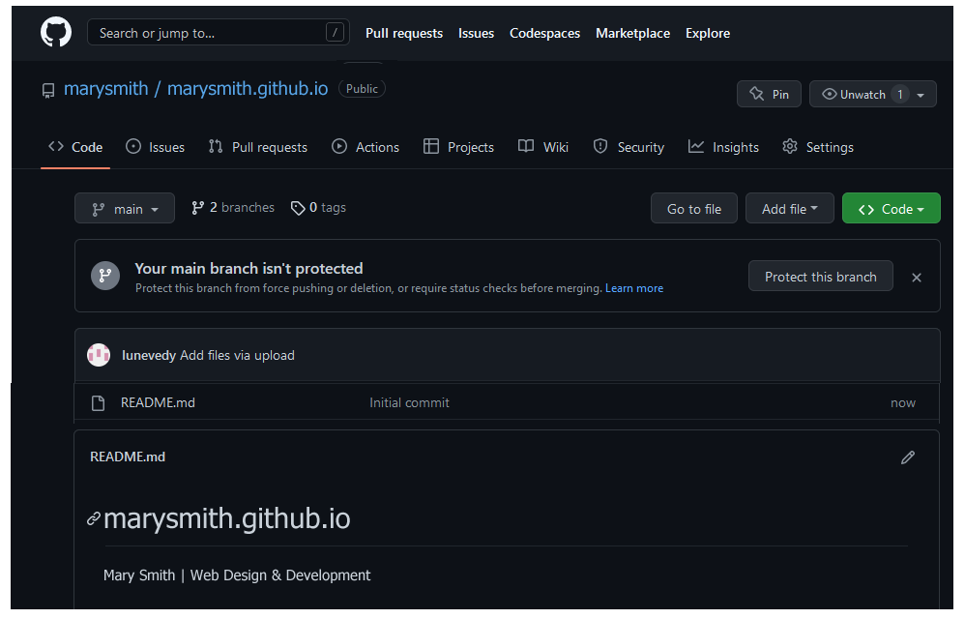Switch to the Actions tab
The width and height of the screenshot is (965, 619).
coord(366,147)
